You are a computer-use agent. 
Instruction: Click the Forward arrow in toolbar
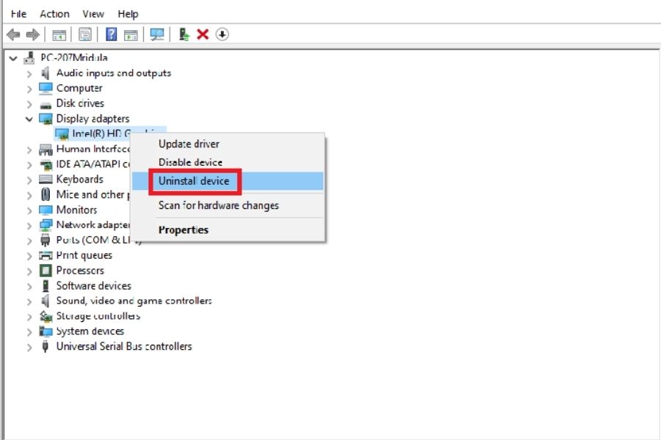point(32,34)
